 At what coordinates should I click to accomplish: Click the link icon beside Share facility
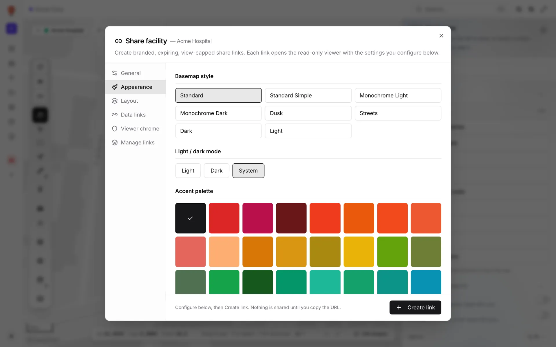118,41
